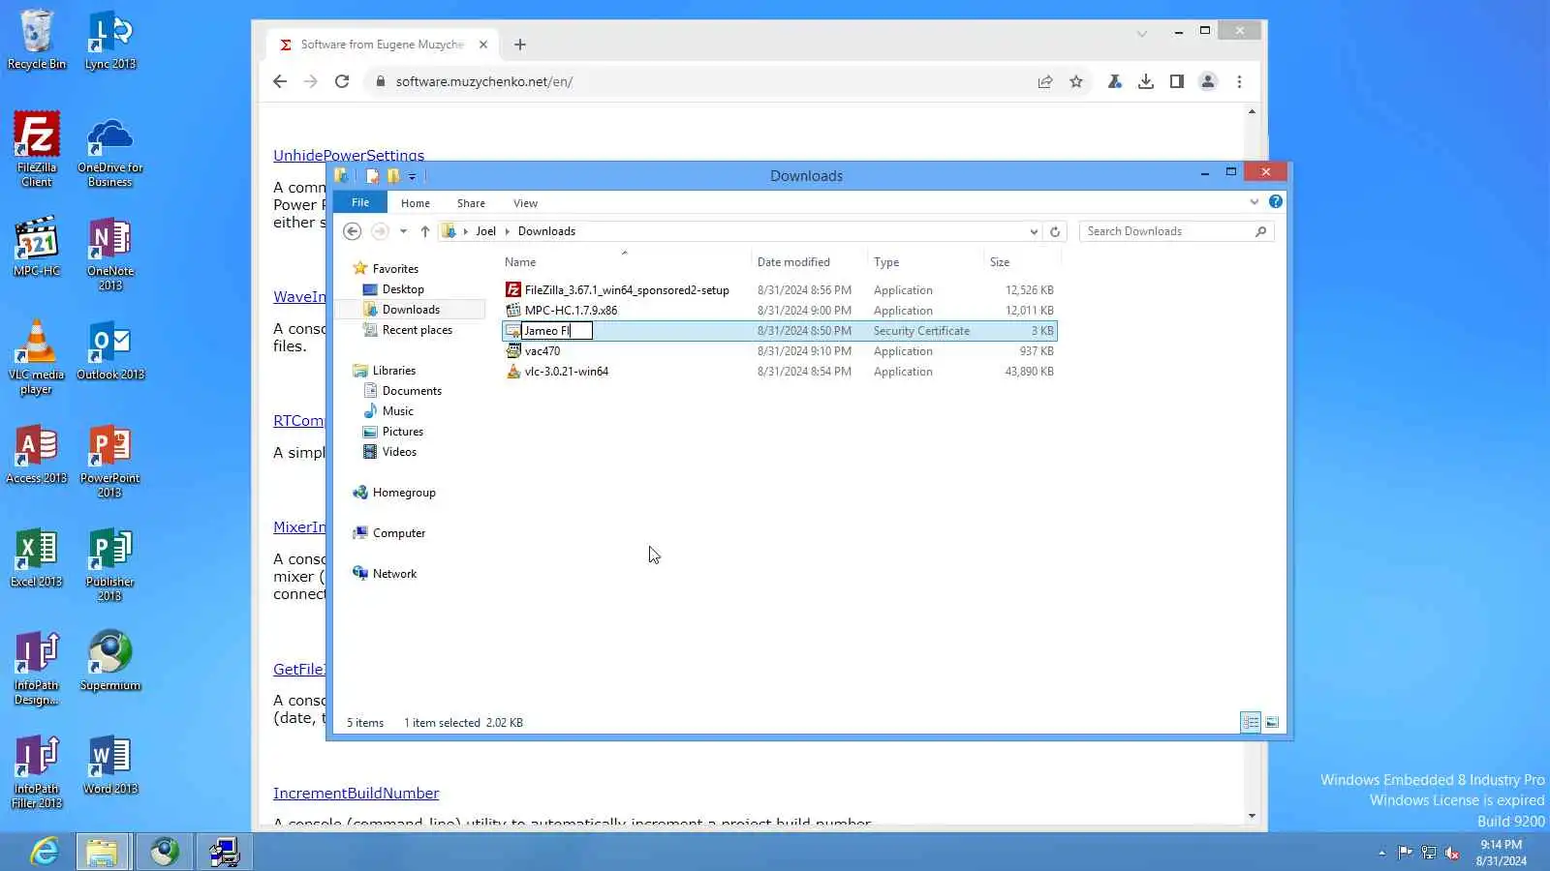Click the browser profile avatar icon
Image resolution: width=1550 pixels, height=871 pixels.
[1208, 81]
